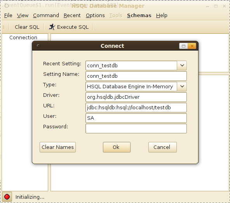Click the main window menu circle icon
Viewport: 230px width, 203px height.
(x=7, y=6)
